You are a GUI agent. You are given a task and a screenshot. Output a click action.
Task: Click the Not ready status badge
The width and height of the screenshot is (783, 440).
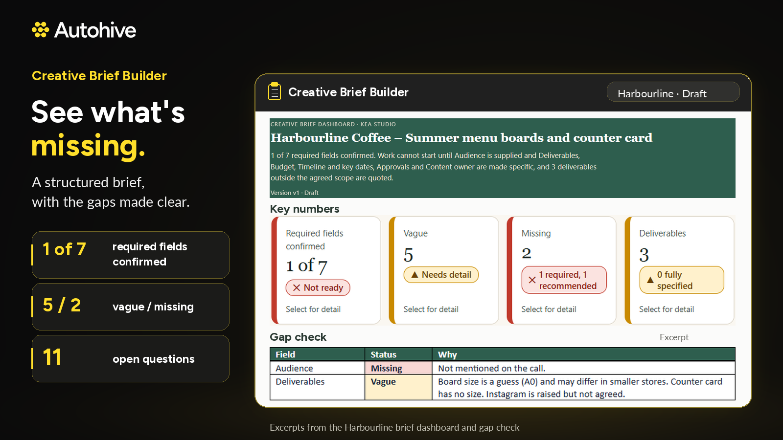coord(318,288)
